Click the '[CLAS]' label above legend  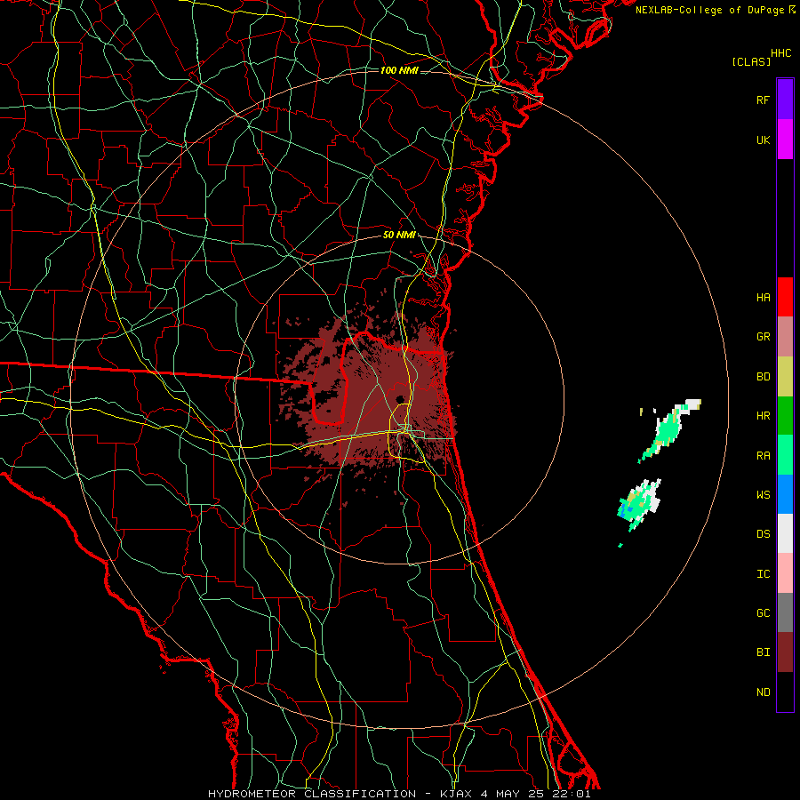[751, 61]
